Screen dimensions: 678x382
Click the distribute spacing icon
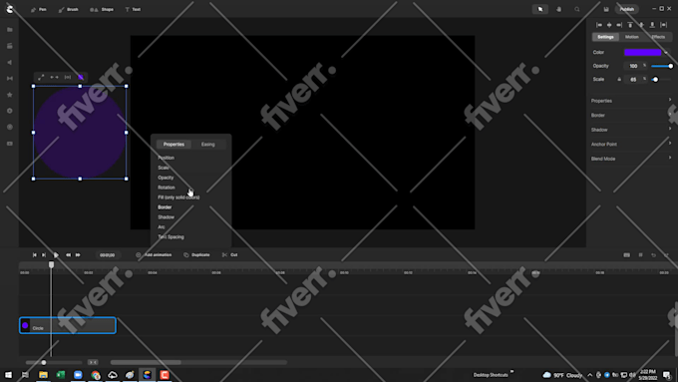point(664,25)
